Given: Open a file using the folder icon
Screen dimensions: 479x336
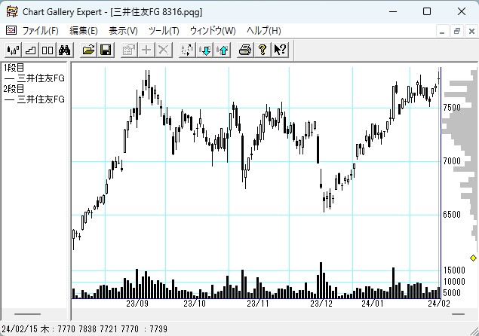Looking at the screenshot, I should (89, 50).
